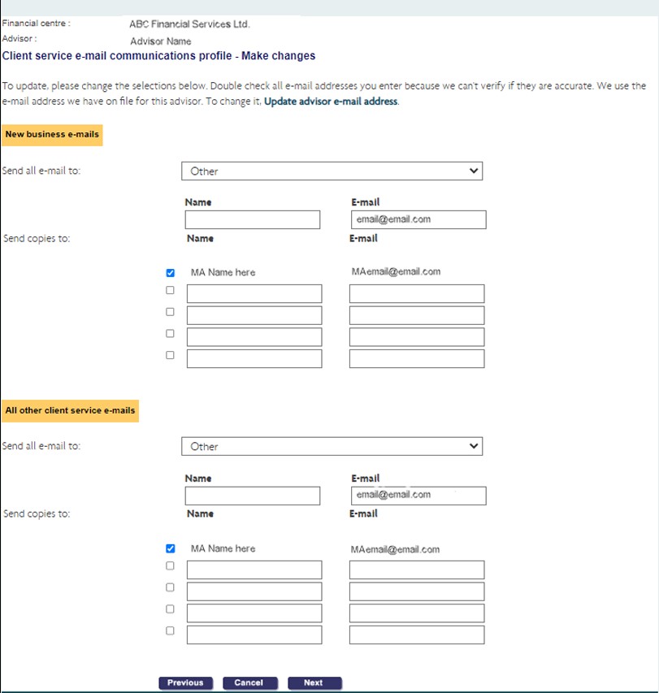Open All other client service 'Send all e-mail to' dropdown
This screenshot has height=693, width=659.
tap(332, 447)
